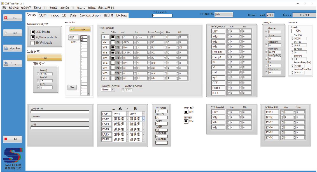317x172 pixels.
Task: Click the export icon on fourth sidebar button
Action: click(x=6, y=63)
